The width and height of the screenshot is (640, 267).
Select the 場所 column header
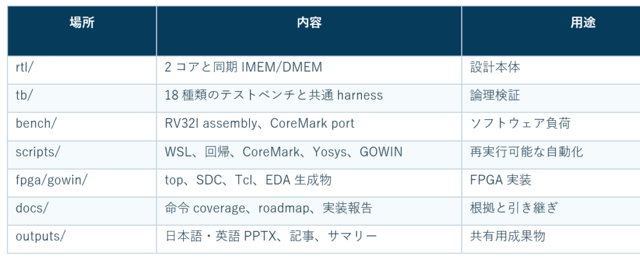(x=82, y=31)
